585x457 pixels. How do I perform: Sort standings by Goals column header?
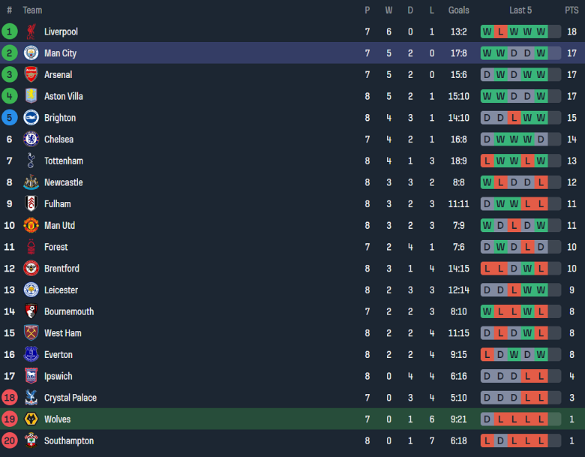458,11
